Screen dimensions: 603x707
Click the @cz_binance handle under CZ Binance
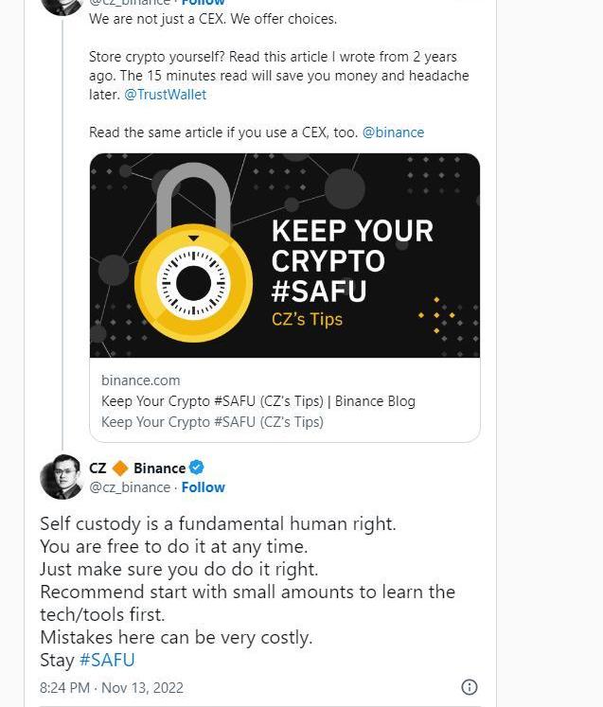130,487
